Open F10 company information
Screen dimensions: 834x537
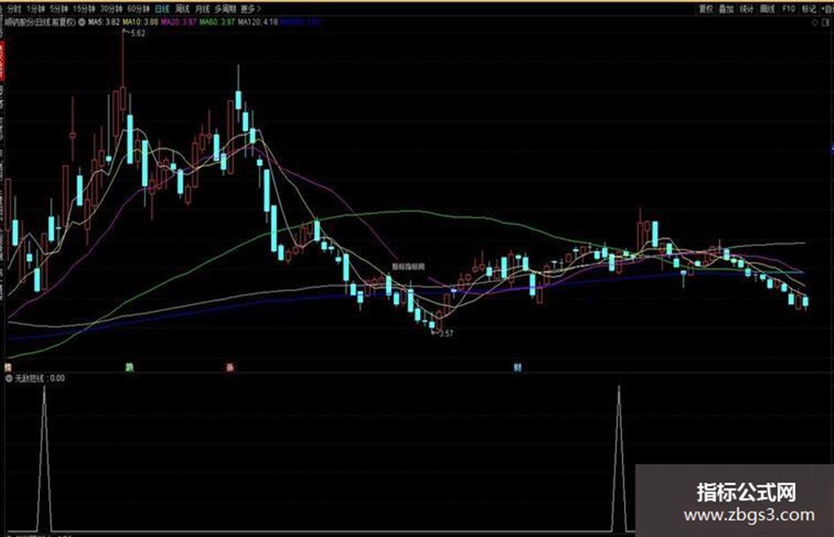789,9
